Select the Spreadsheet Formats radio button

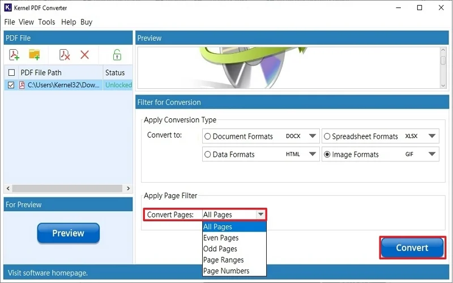(327, 136)
